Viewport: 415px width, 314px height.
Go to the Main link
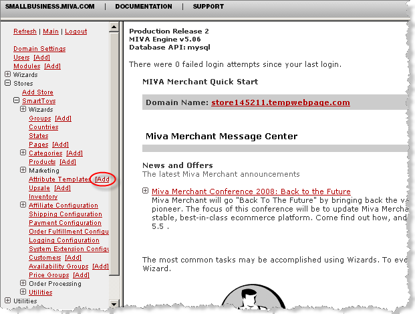[51, 31]
